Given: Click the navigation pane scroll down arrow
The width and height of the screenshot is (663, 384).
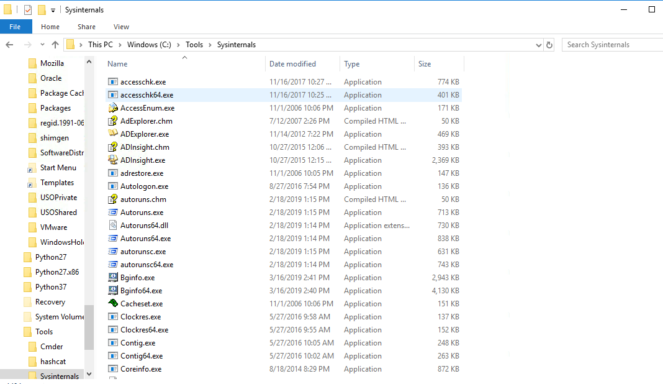Looking at the screenshot, I should point(89,373).
